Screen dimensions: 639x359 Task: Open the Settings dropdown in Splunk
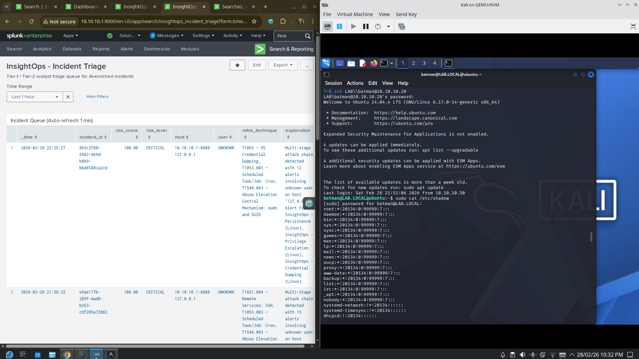203,36
